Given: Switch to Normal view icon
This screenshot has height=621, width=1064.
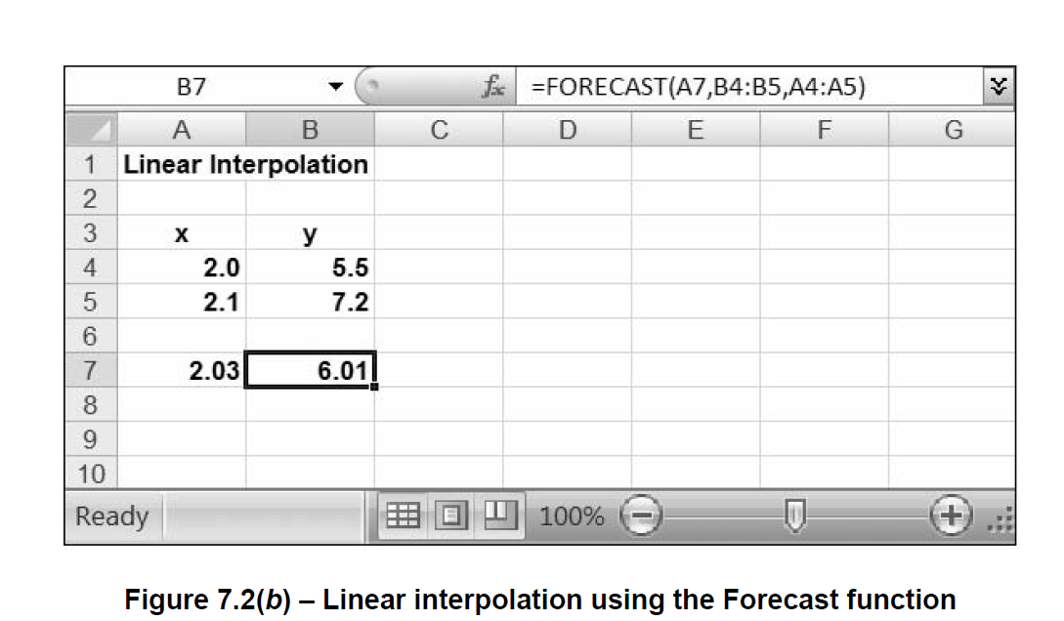Looking at the screenshot, I should click(404, 516).
